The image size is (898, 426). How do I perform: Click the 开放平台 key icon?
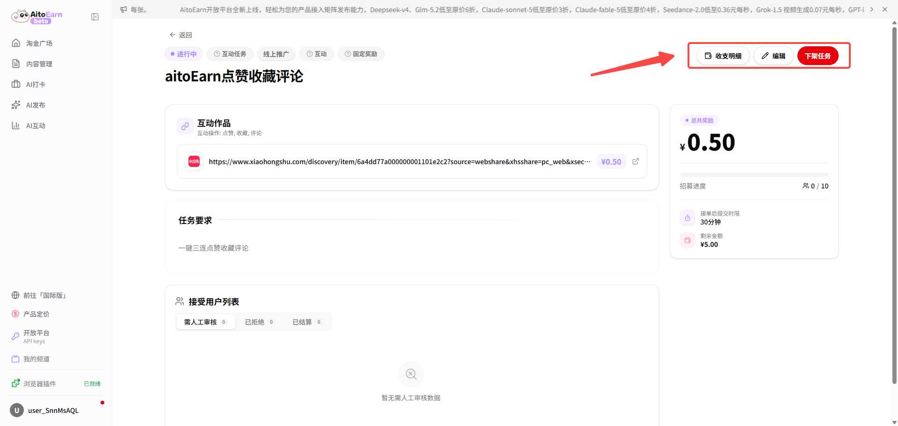point(15,336)
